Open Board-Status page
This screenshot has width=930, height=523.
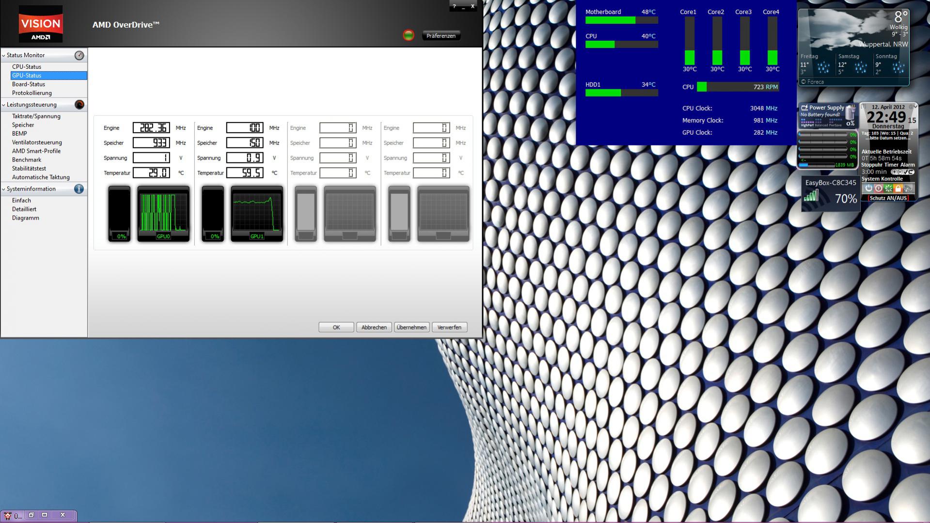(x=29, y=84)
